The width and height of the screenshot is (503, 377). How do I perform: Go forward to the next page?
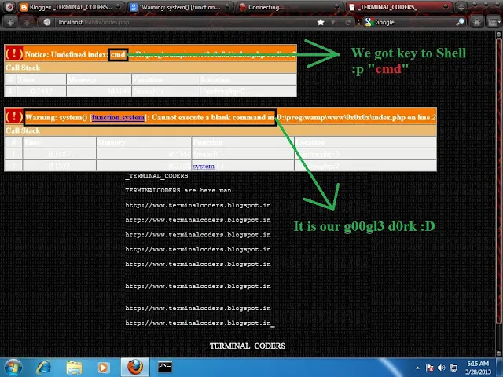tap(26, 22)
